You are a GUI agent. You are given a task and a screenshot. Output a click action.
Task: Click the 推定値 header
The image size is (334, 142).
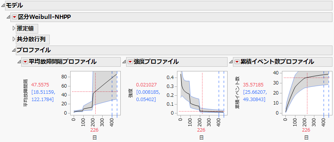point(27,29)
